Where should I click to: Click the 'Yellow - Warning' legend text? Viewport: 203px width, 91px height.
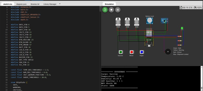(x=179, y=50)
